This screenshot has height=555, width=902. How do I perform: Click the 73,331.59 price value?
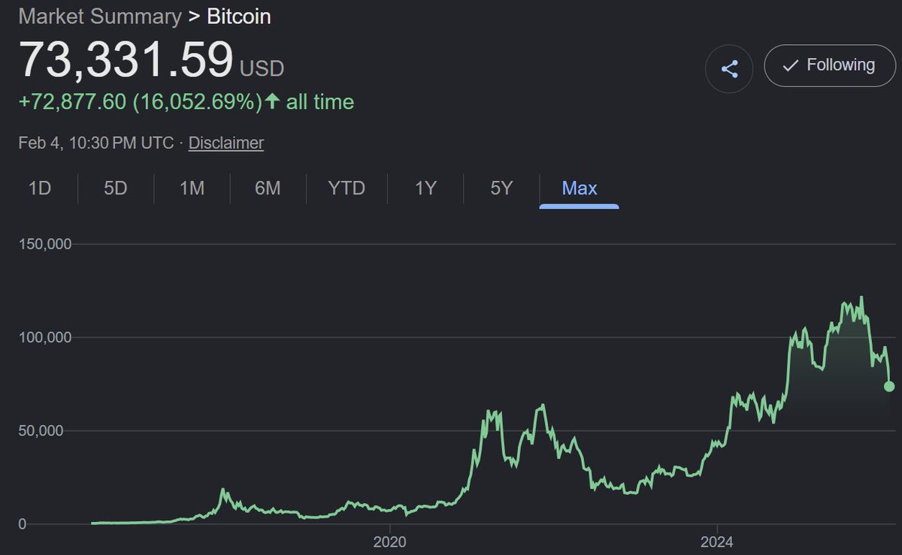pyautogui.click(x=126, y=59)
